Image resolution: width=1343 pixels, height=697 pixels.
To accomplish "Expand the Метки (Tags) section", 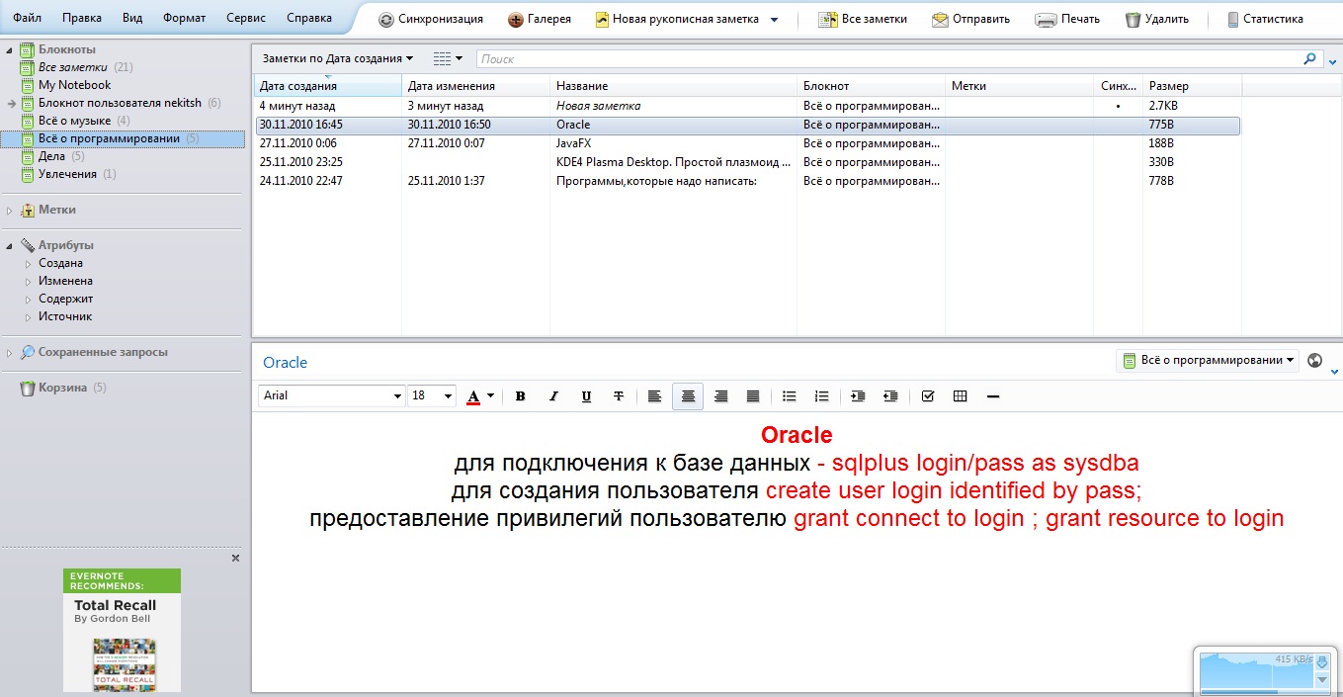I will tap(10, 210).
